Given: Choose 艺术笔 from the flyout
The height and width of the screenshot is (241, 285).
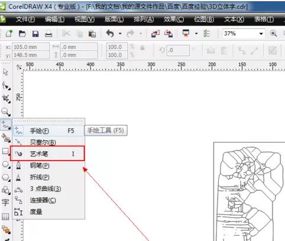Looking at the screenshot, I should tap(47, 153).
